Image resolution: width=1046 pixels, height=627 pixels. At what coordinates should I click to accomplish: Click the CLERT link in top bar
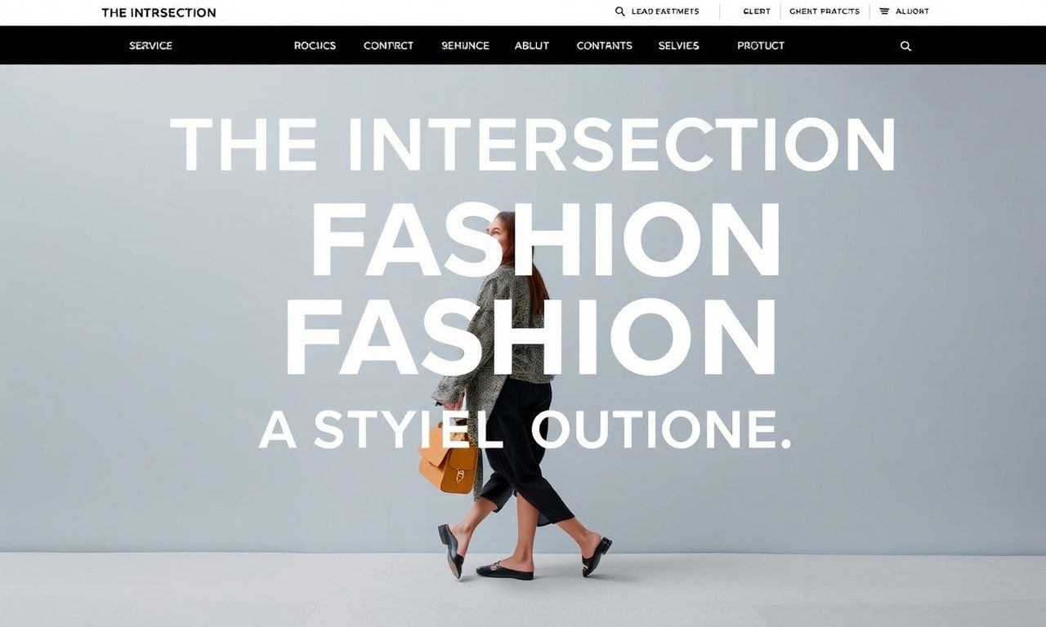(x=757, y=11)
